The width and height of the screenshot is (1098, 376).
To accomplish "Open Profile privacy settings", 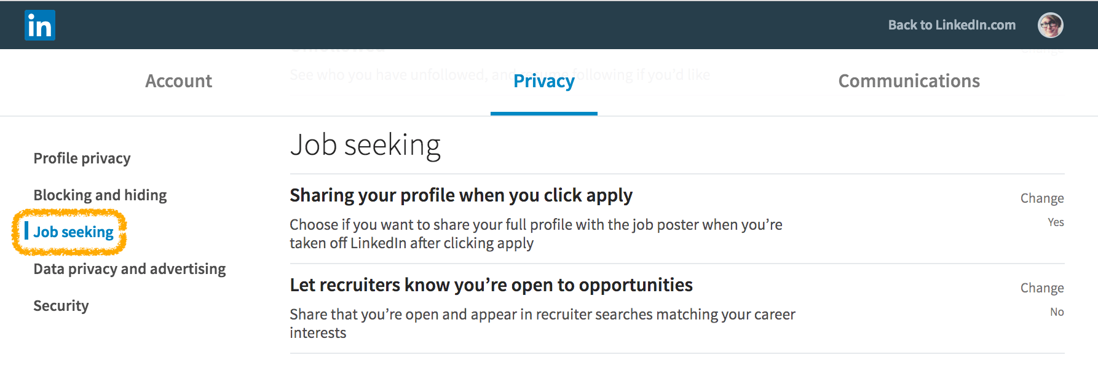I will point(82,158).
